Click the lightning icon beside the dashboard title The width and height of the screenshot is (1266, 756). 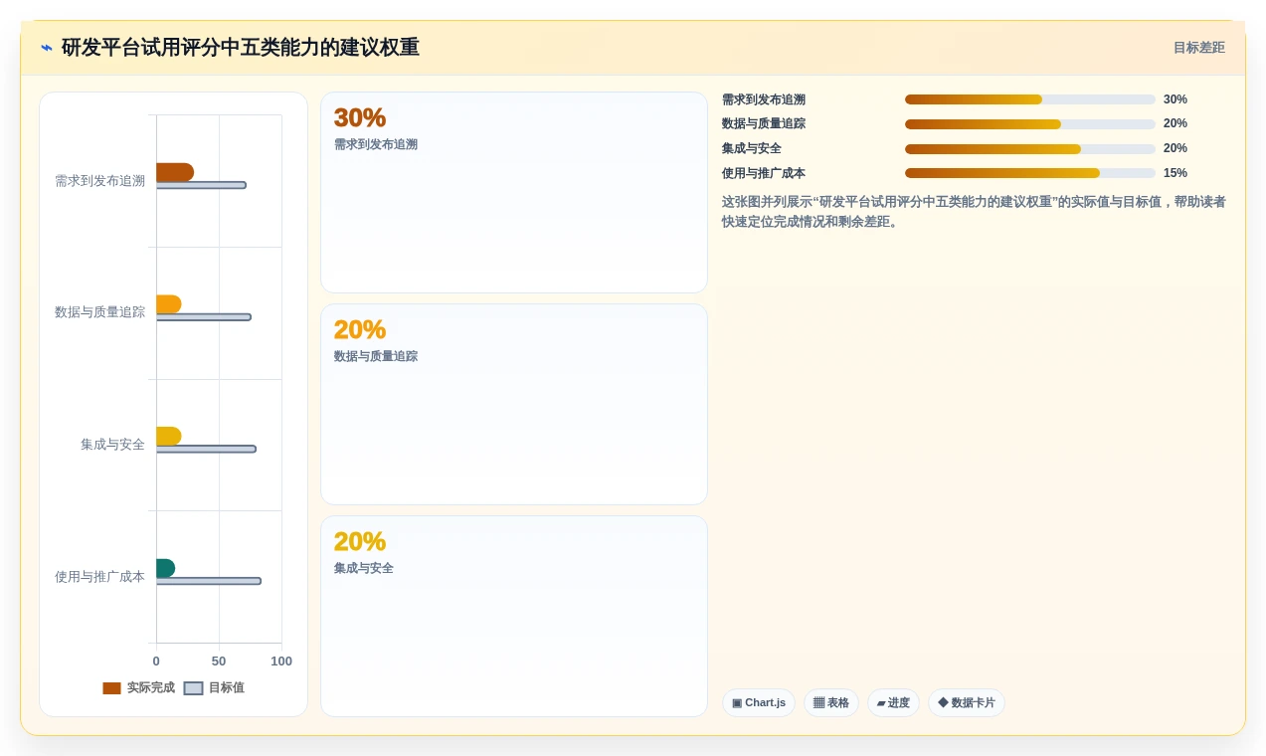[47, 48]
